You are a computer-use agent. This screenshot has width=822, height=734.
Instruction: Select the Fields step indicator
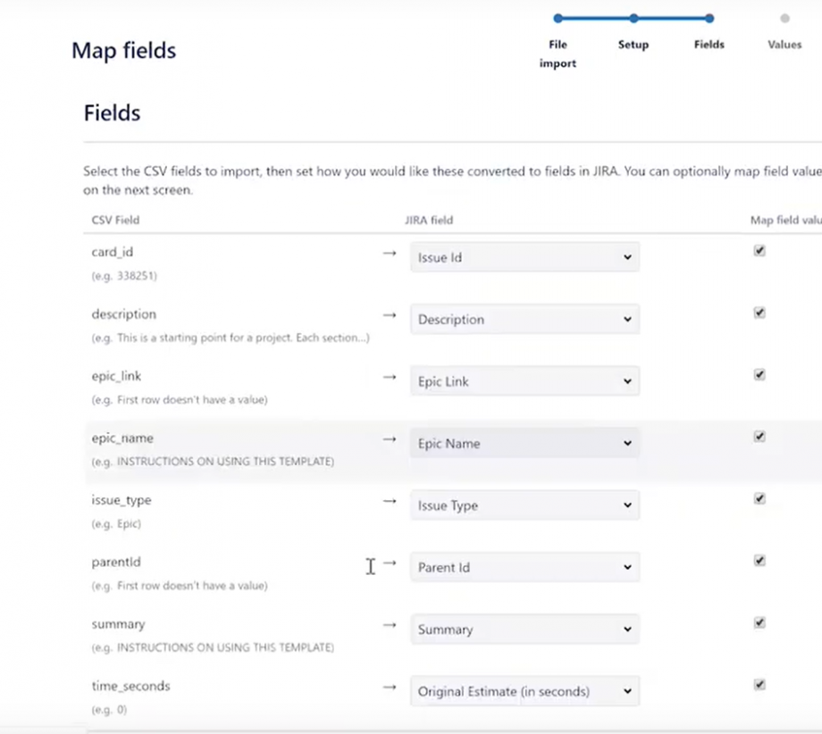point(709,17)
